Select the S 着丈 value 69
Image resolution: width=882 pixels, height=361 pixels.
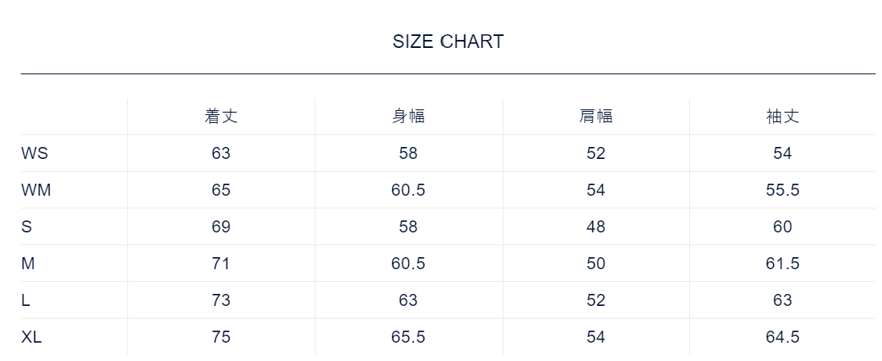point(221,227)
